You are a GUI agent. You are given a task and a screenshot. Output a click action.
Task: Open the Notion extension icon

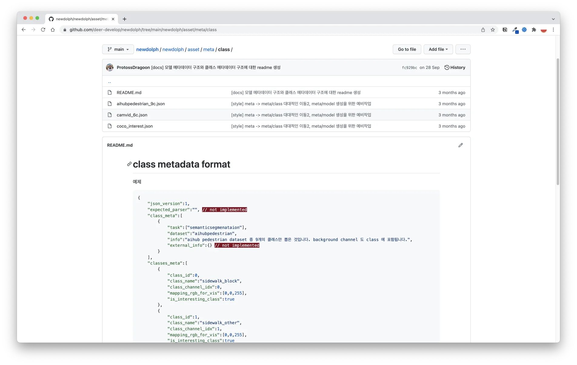(505, 30)
